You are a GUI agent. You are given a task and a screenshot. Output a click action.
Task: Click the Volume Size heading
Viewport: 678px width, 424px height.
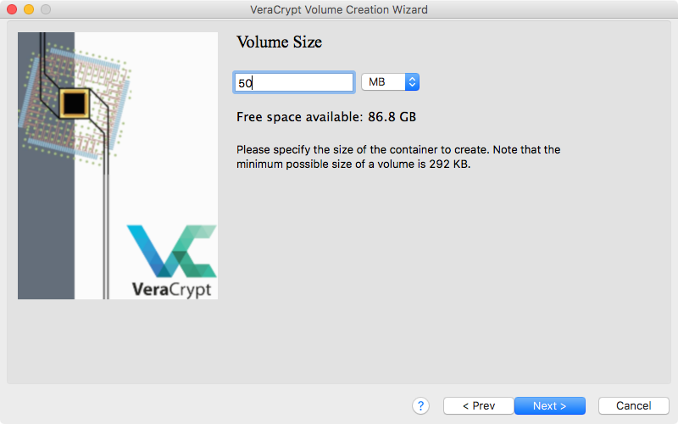pyautogui.click(x=280, y=42)
